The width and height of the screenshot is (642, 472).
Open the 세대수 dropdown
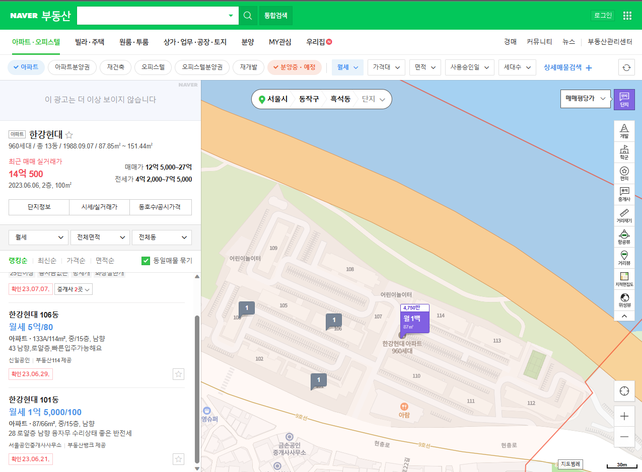(517, 67)
